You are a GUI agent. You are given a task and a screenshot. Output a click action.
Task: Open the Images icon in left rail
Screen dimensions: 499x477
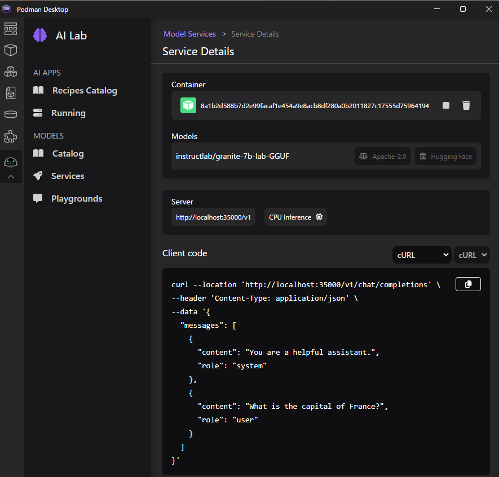point(11,93)
